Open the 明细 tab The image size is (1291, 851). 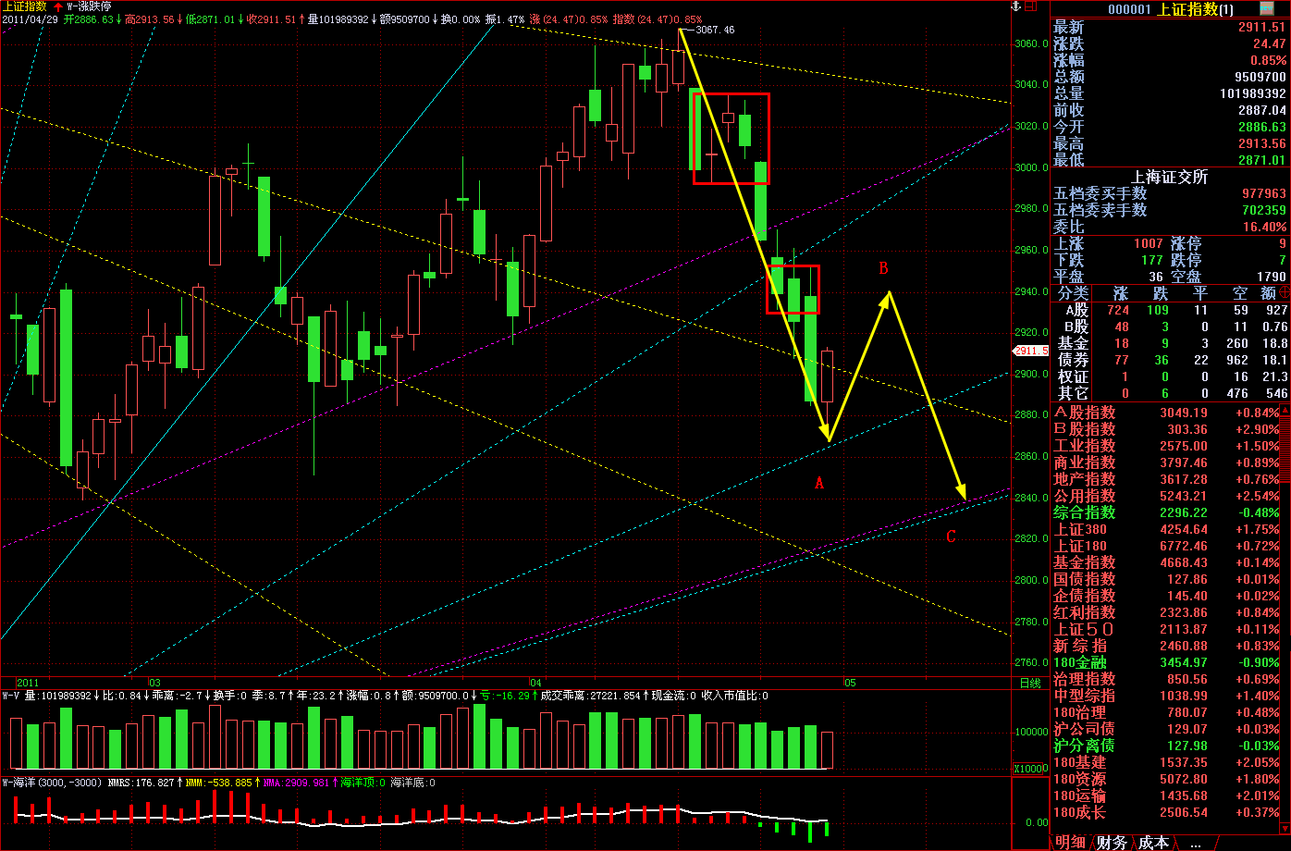click(x=1071, y=843)
